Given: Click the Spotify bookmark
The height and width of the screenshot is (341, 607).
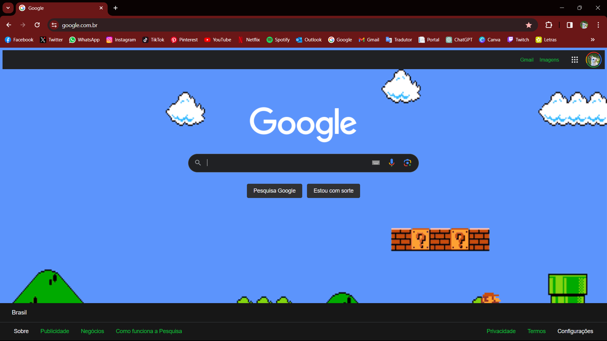Looking at the screenshot, I should click(x=278, y=40).
